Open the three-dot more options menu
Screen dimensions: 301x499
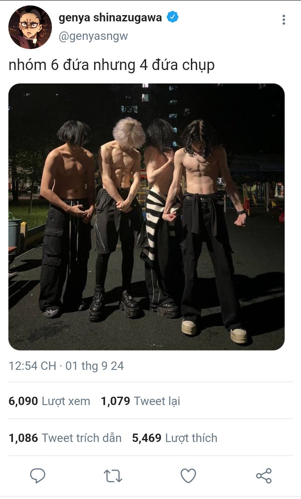point(283,20)
